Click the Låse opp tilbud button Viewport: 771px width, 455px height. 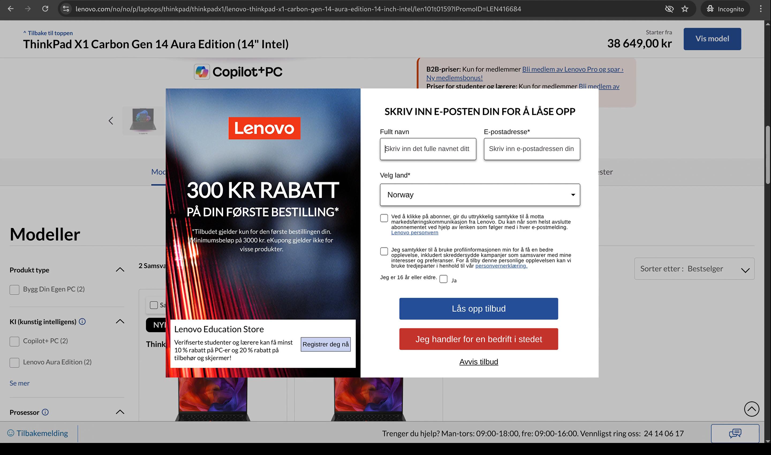point(478,309)
